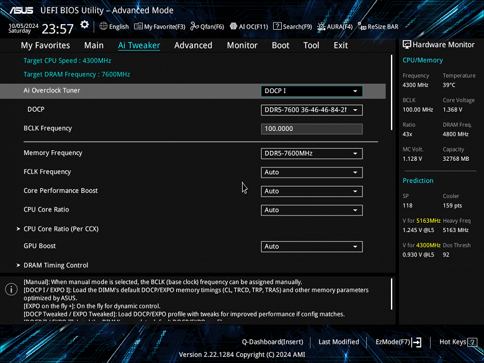484x363 pixels.
Task: Open the DOCP profile dropdown
Action: pos(311,110)
